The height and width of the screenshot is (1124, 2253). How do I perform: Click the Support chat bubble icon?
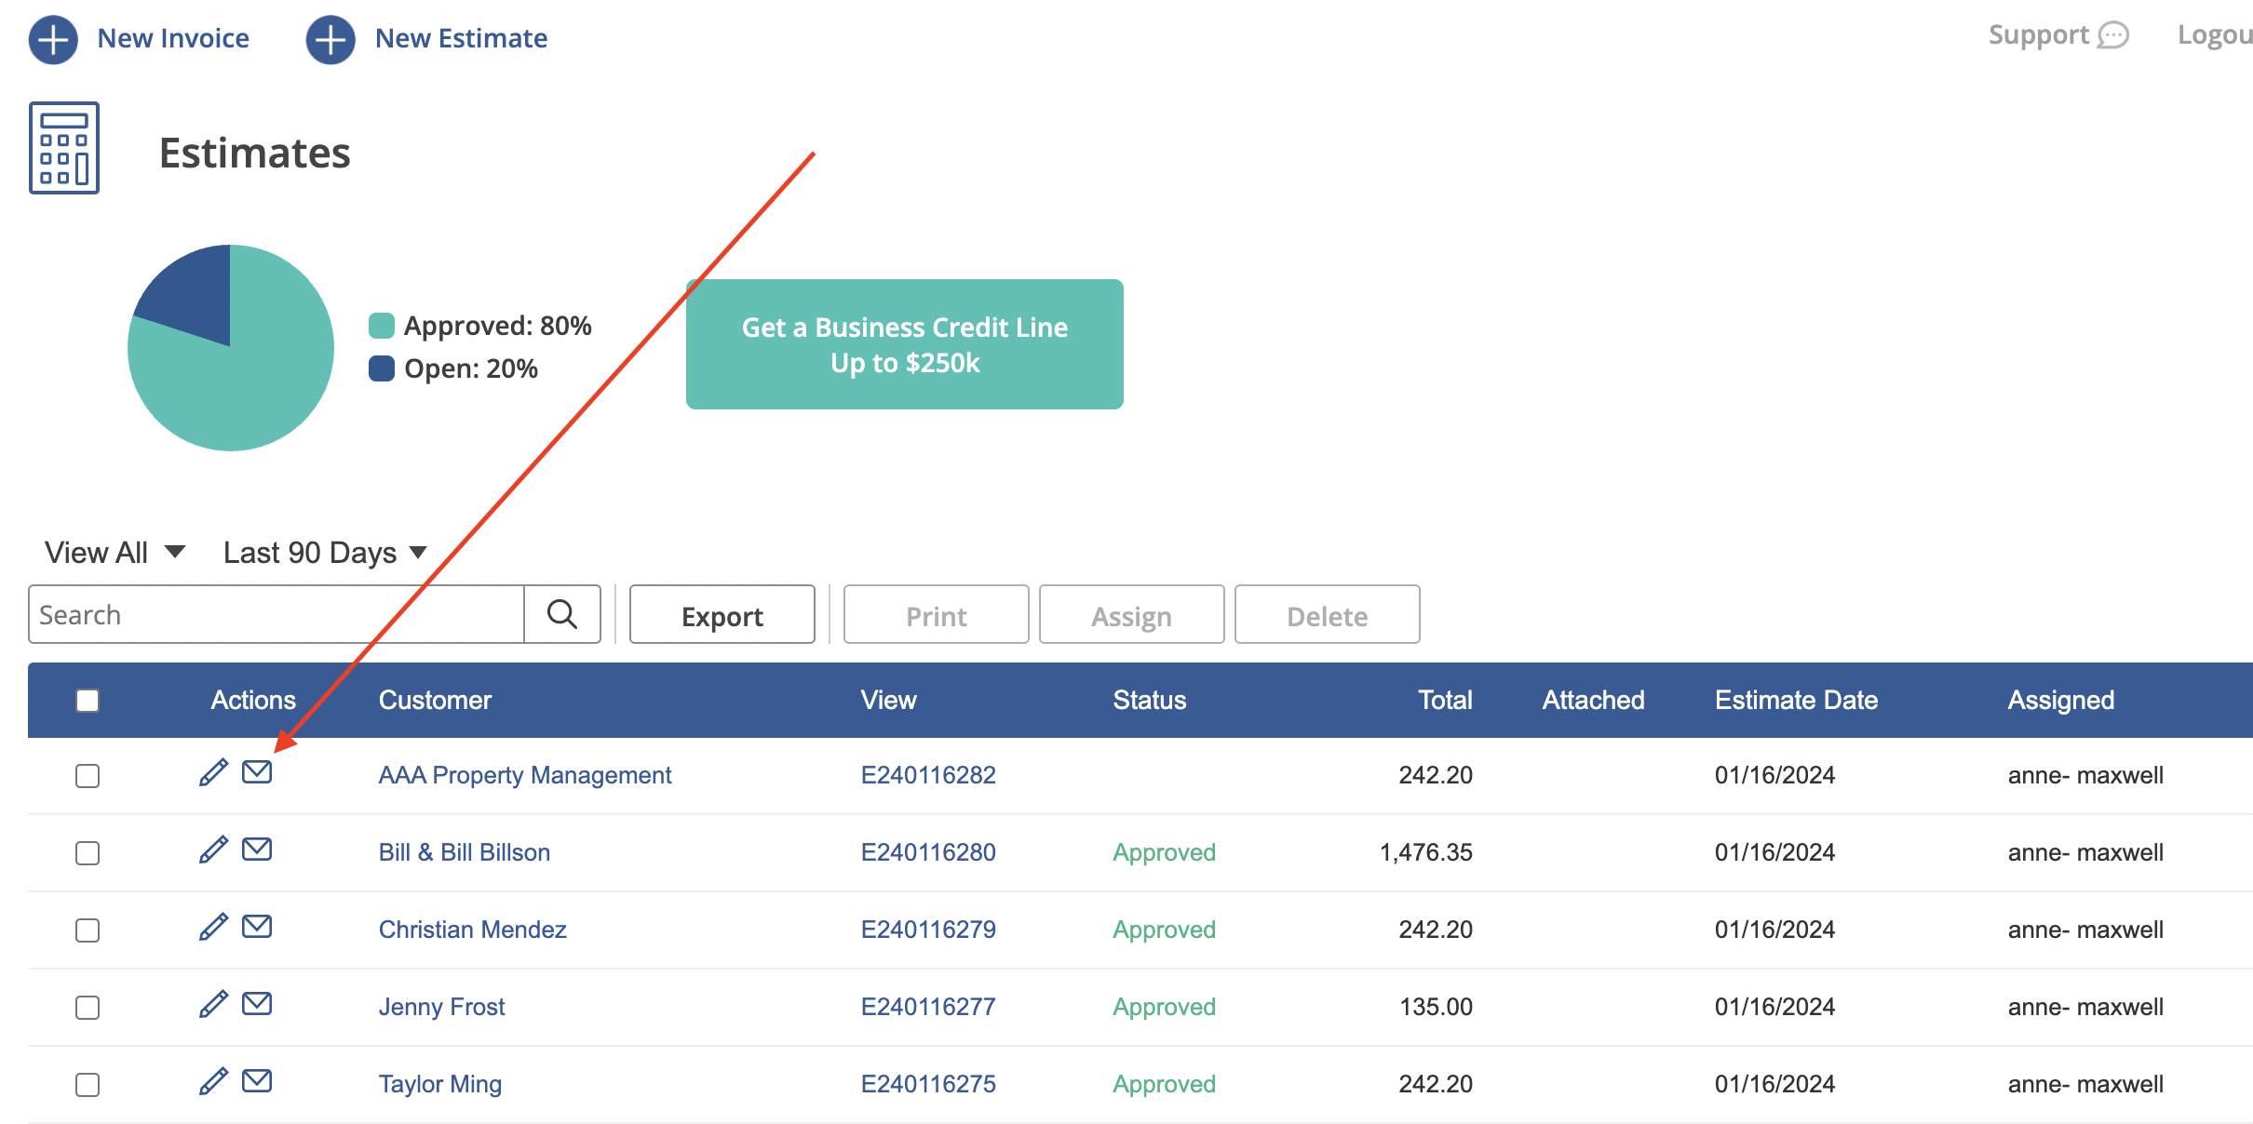click(x=2113, y=35)
